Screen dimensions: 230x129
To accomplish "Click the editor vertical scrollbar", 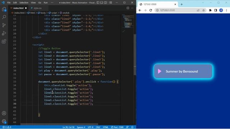I will pos(135,54).
